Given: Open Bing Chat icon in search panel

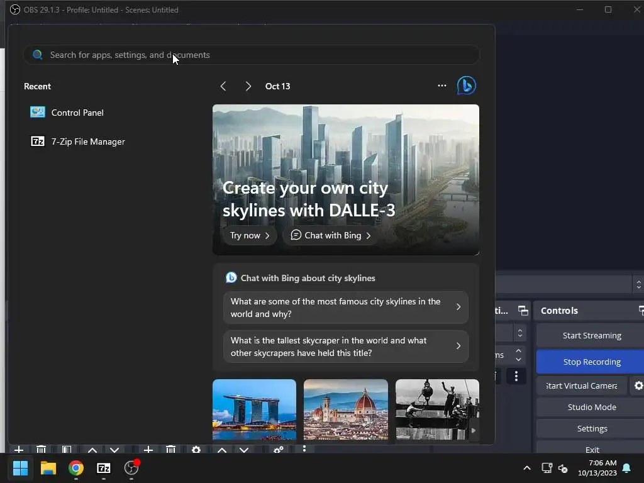Looking at the screenshot, I should [x=467, y=86].
